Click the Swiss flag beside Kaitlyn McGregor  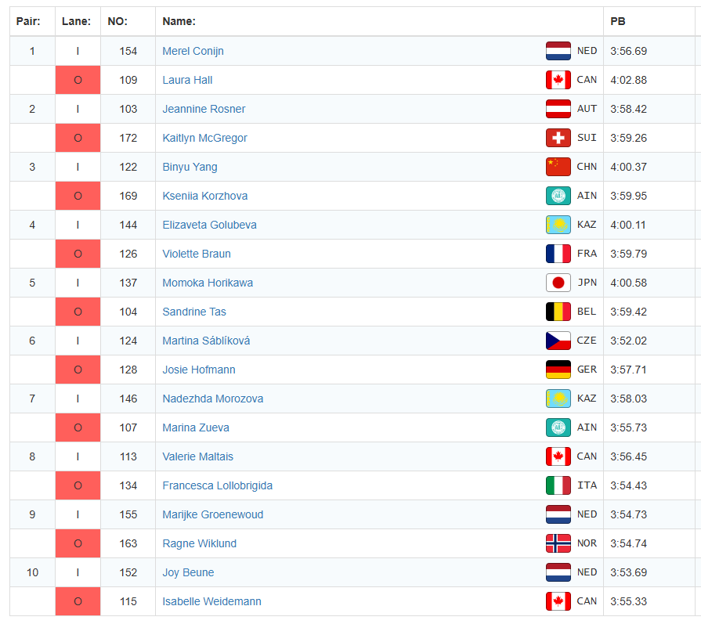tap(558, 138)
